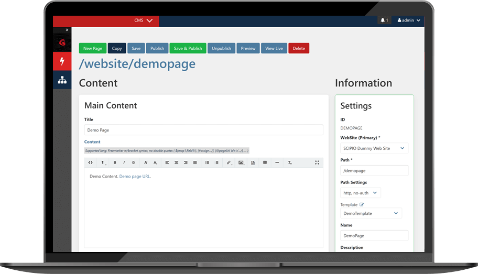
Task: Insert an image with the picture icon
Action: point(241,163)
